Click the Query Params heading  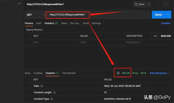point(34,30)
